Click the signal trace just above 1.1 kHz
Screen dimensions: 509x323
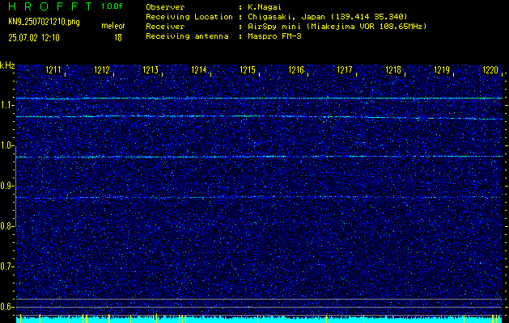(259, 98)
